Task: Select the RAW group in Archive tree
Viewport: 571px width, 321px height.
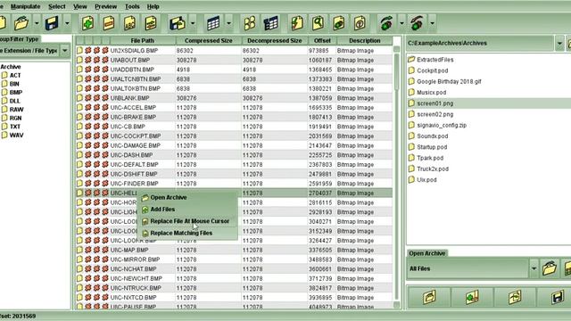Action: (x=16, y=110)
